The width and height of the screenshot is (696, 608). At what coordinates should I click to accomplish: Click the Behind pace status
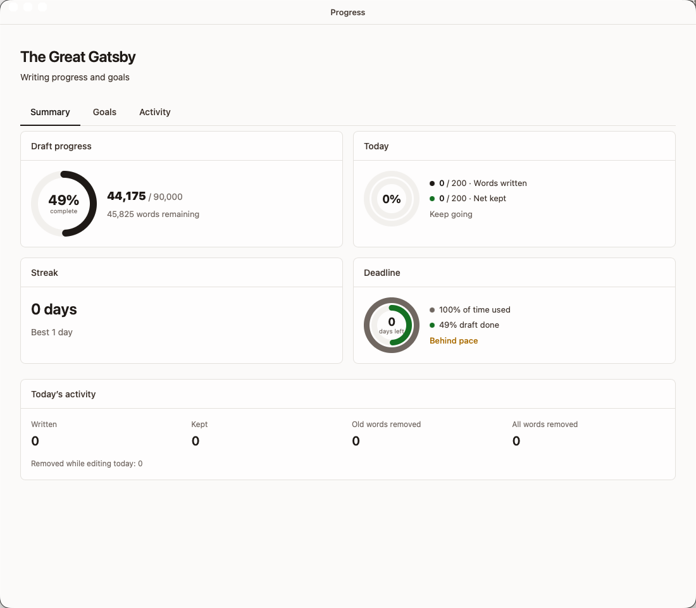pos(454,341)
